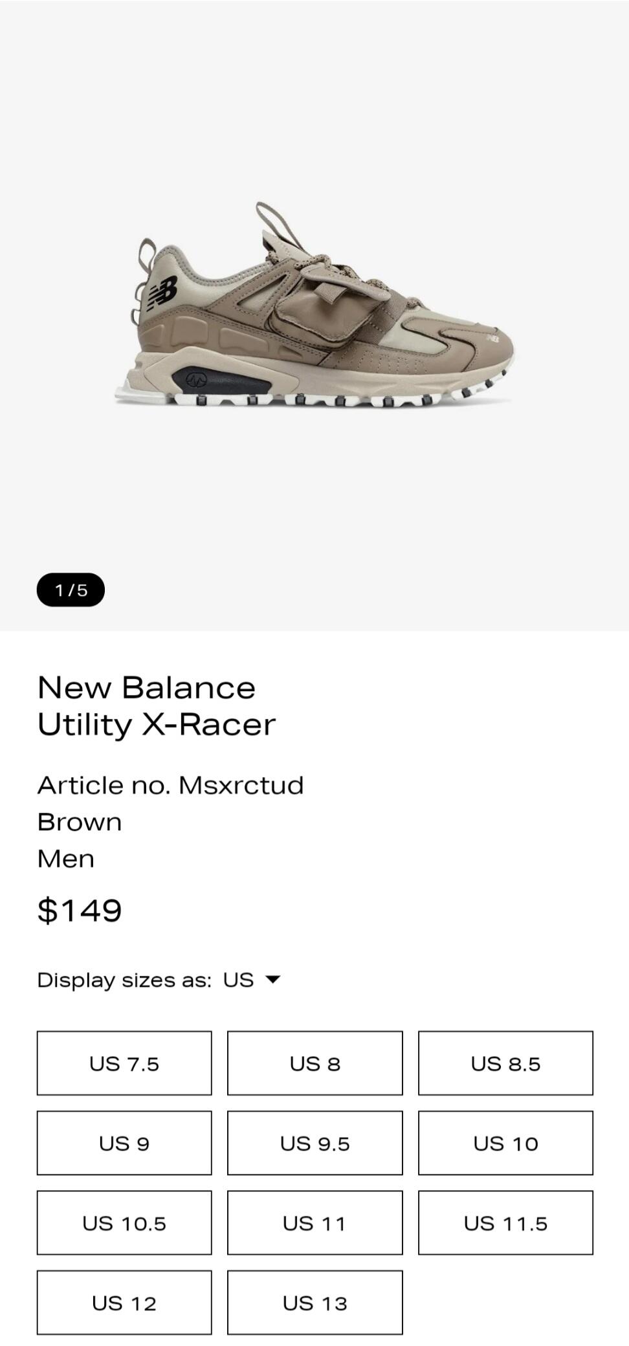The height and width of the screenshot is (1346, 629).
Task: Select the US 9 size option
Action: tap(124, 1143)
